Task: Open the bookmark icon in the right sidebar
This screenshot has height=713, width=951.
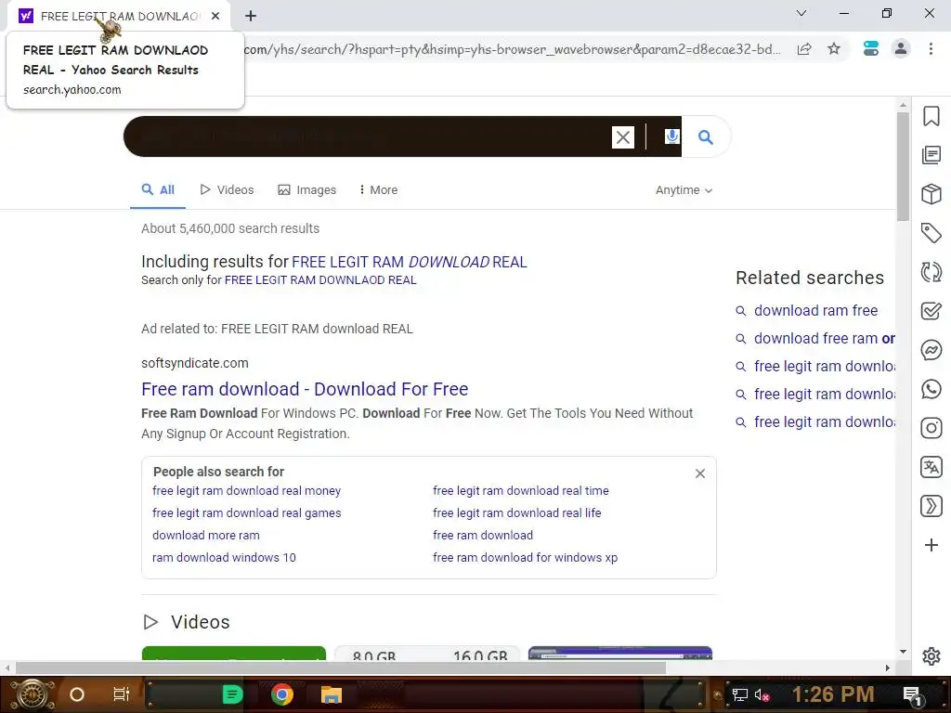Action: click(931, 116)
